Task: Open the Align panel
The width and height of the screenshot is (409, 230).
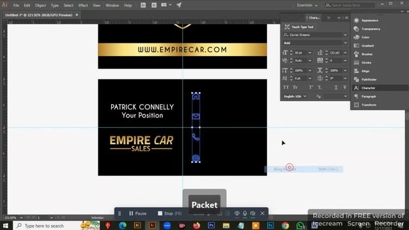Action: (362, 71)
